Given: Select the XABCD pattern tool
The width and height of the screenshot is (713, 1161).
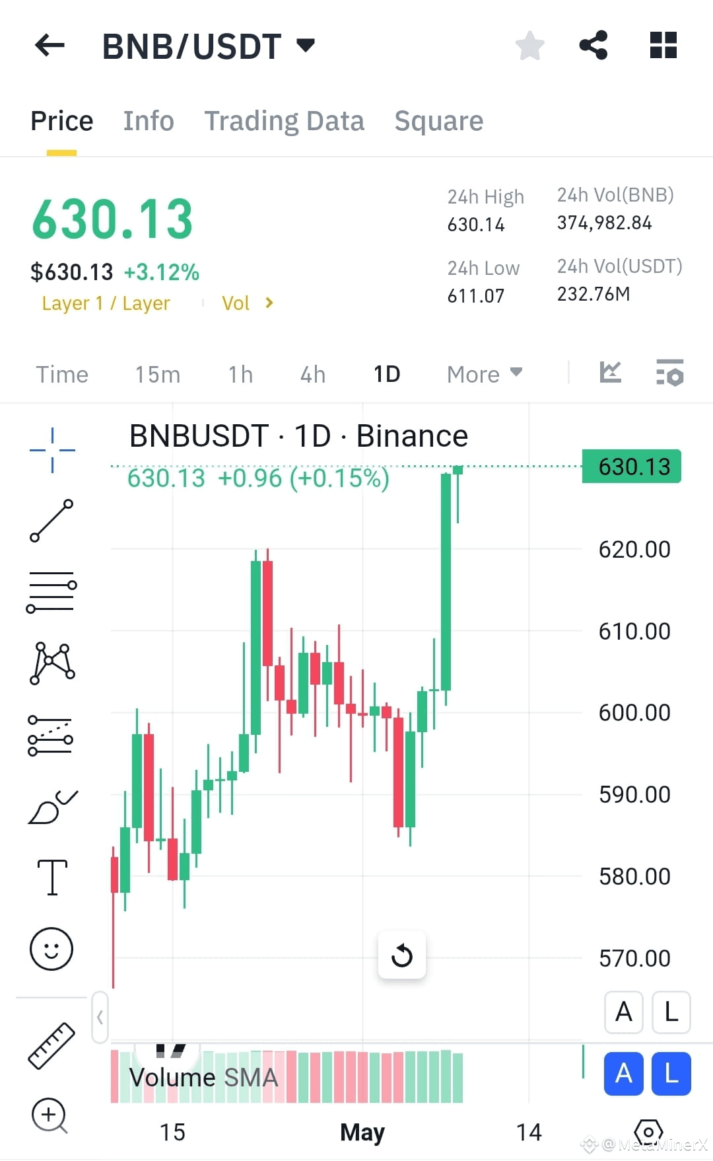Looking at the screenshot, I should pyautogui.click(x=52, y=663).
